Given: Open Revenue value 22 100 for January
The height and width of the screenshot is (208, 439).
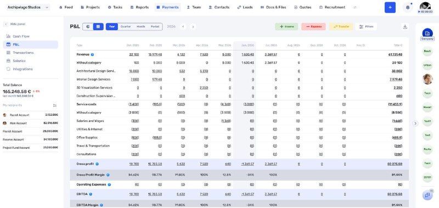Looking at the screenshot, I should coord(134,54).
